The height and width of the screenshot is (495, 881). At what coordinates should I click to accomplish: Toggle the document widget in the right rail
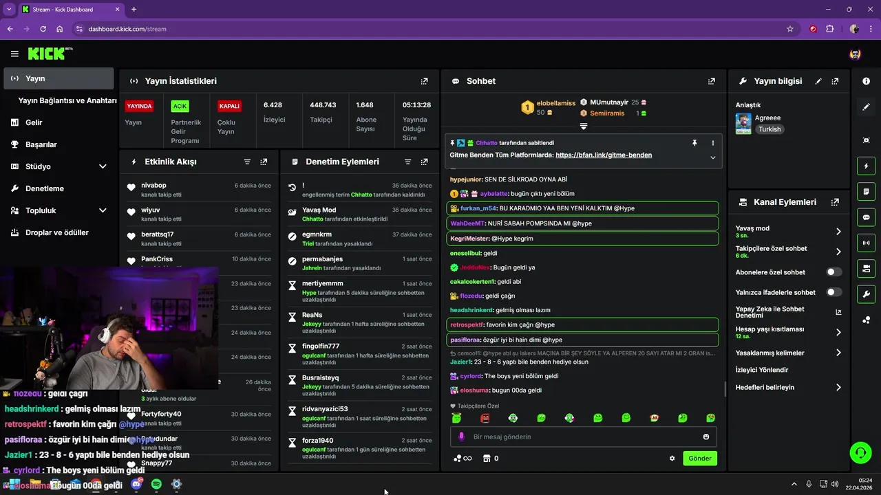tap(867, 191)
